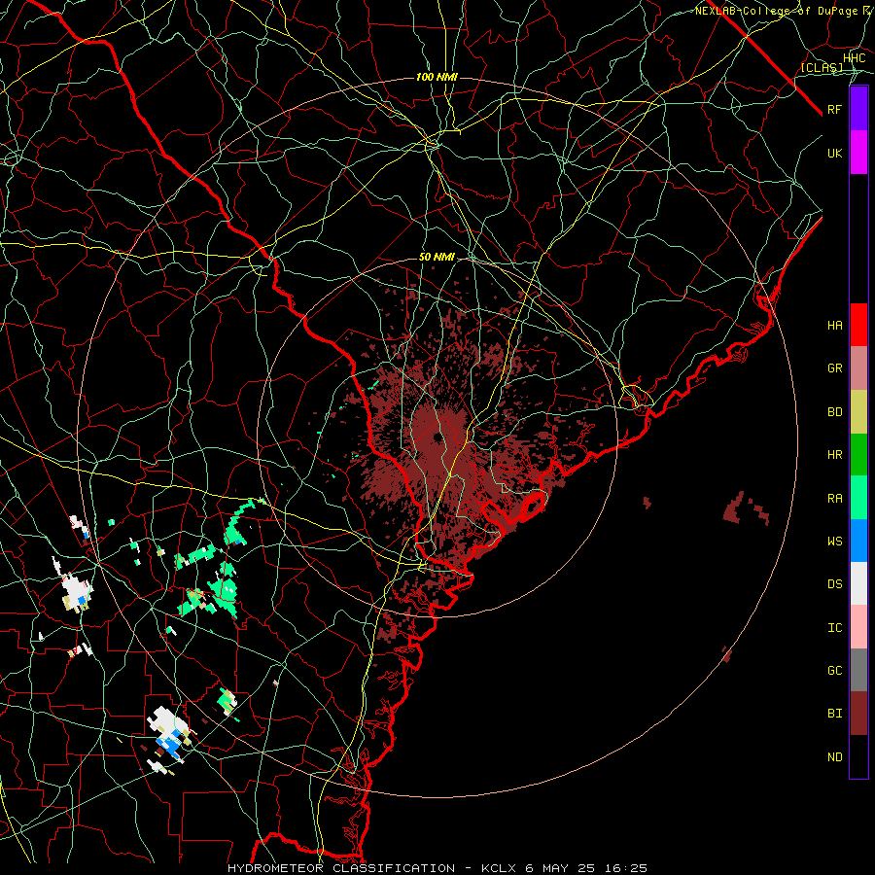The height and width of the screenshot is (875, 875).
Task: Click the RF purple legend color swatch
Action: tap(858, 109)
